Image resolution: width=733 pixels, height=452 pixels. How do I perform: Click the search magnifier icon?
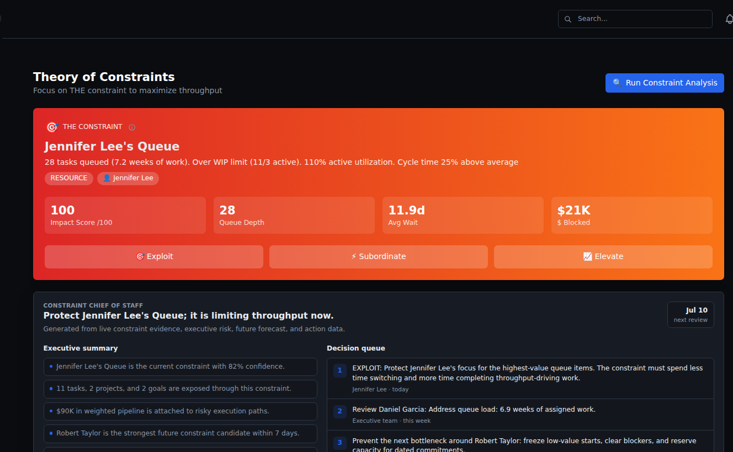(568, 19)
